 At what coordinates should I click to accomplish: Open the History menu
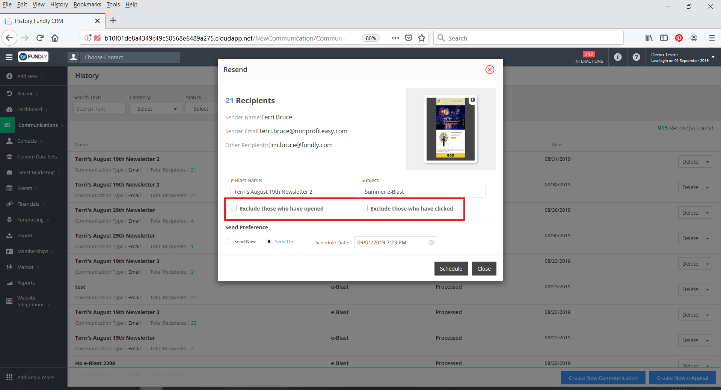point(59,5)
